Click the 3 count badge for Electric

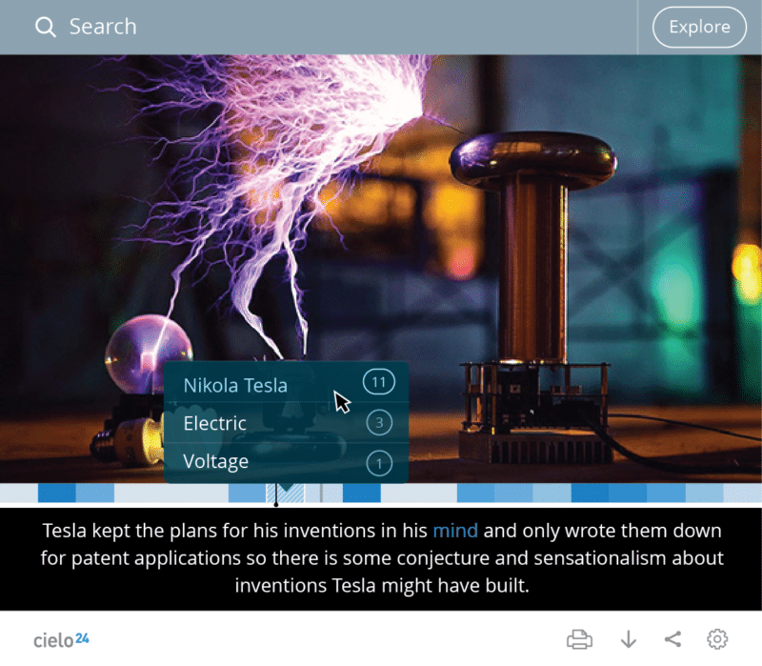379,422
